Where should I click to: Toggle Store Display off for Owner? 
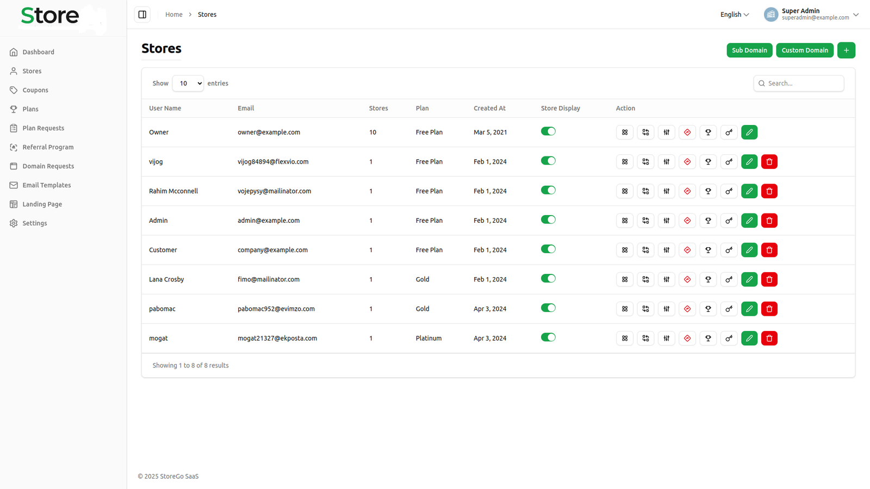(x=548, y=131)
